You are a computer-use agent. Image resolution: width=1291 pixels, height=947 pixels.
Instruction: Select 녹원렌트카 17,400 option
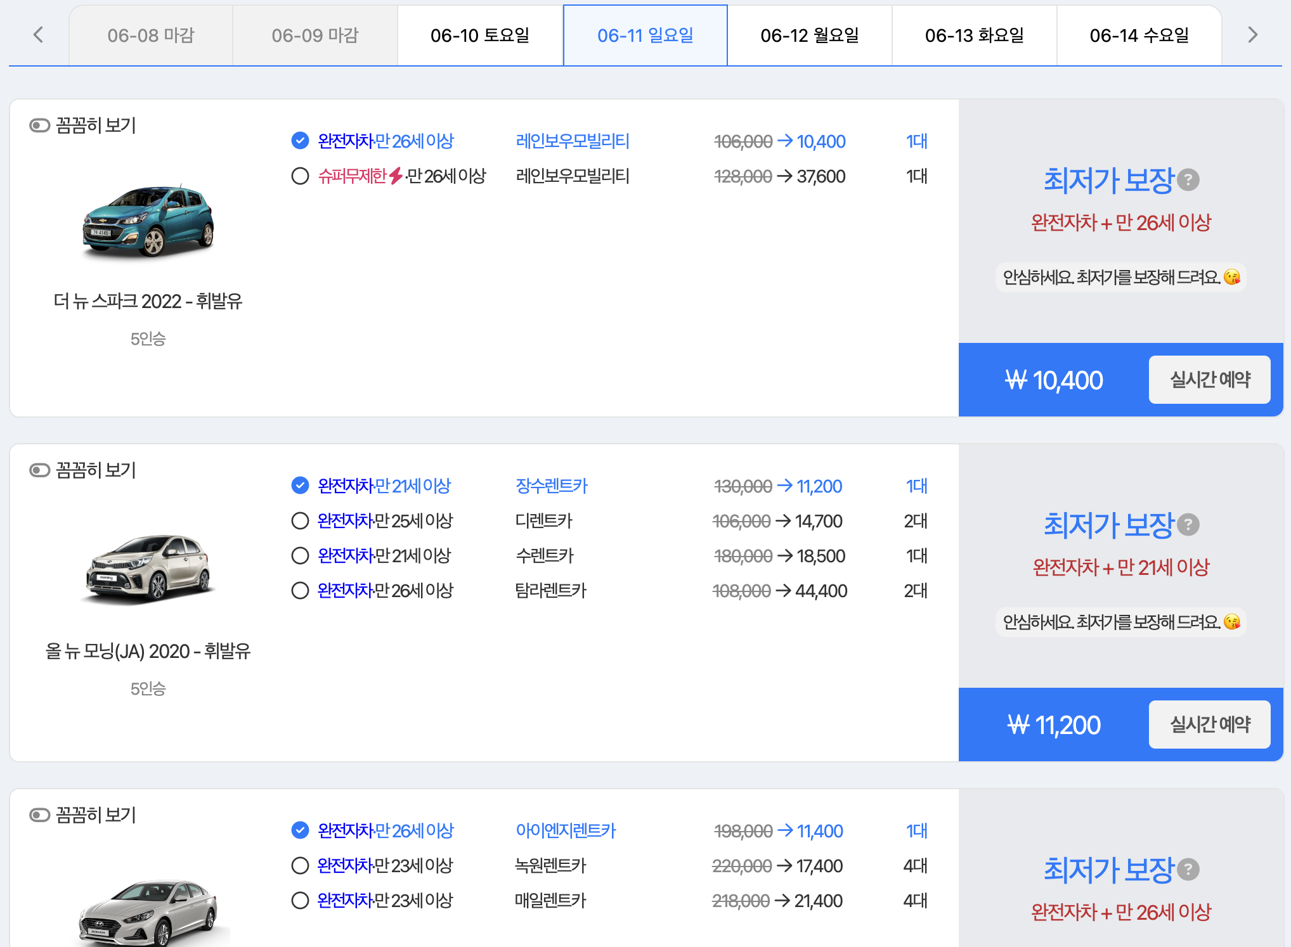pyautogui.click(x=300, y=865)
